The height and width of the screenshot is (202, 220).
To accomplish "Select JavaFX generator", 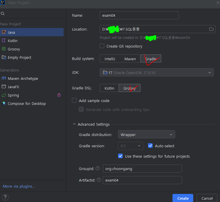I will coord(32,87).
